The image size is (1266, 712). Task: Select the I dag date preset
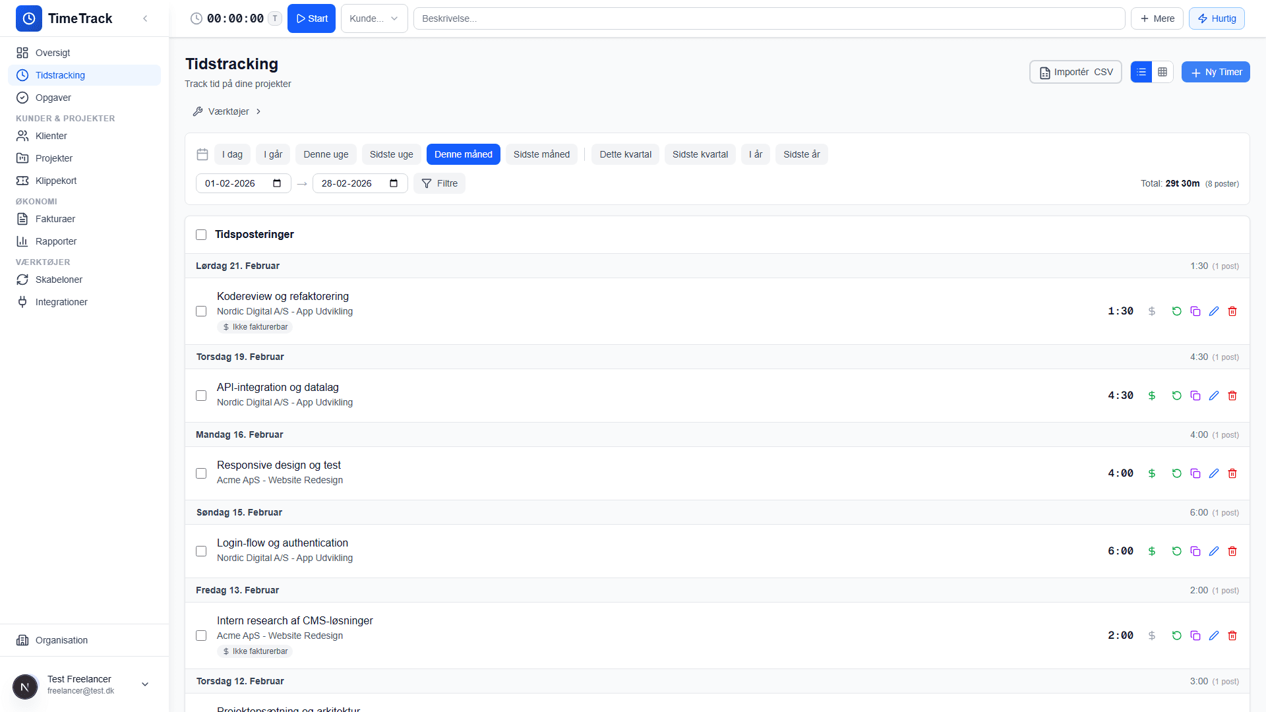(232, 154)
